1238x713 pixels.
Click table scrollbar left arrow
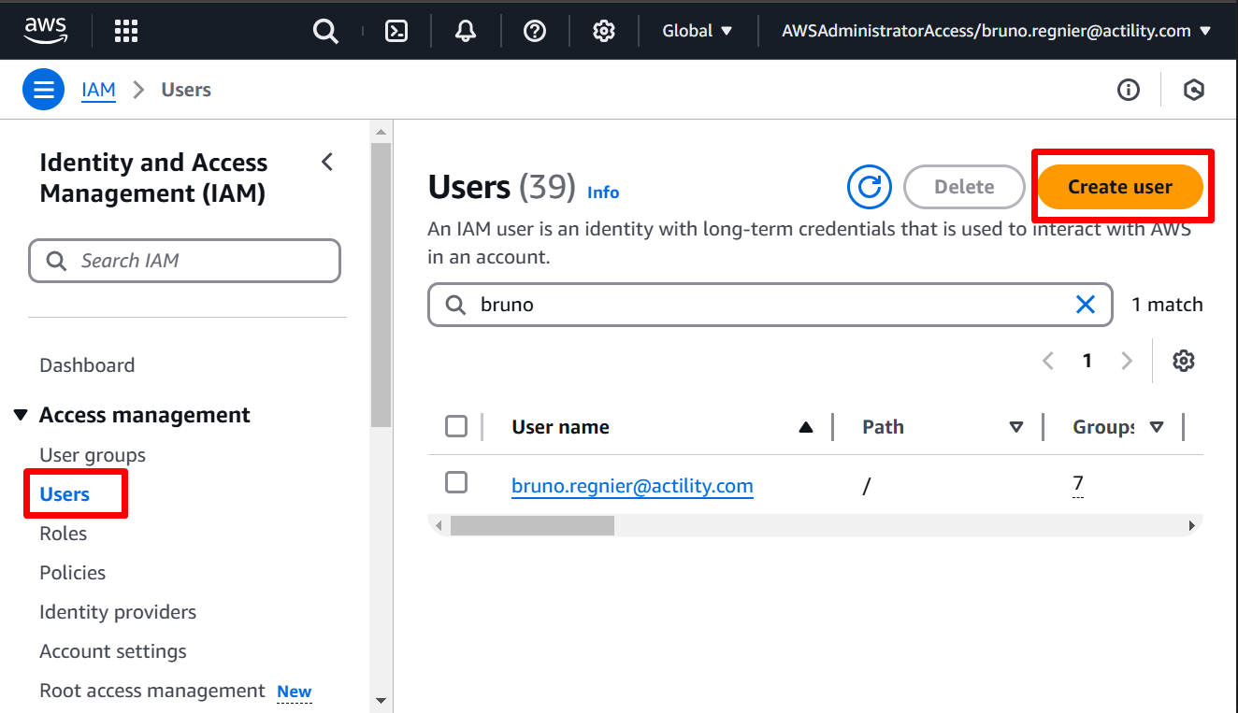439,526
